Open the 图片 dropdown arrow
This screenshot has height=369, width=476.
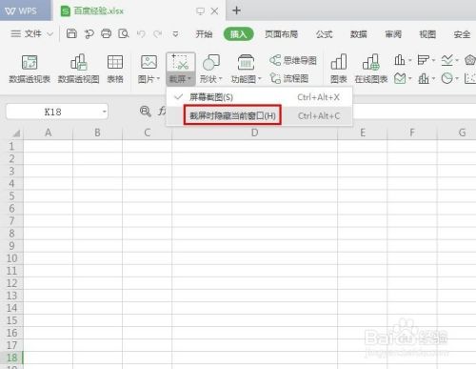[x=158, y=78]
